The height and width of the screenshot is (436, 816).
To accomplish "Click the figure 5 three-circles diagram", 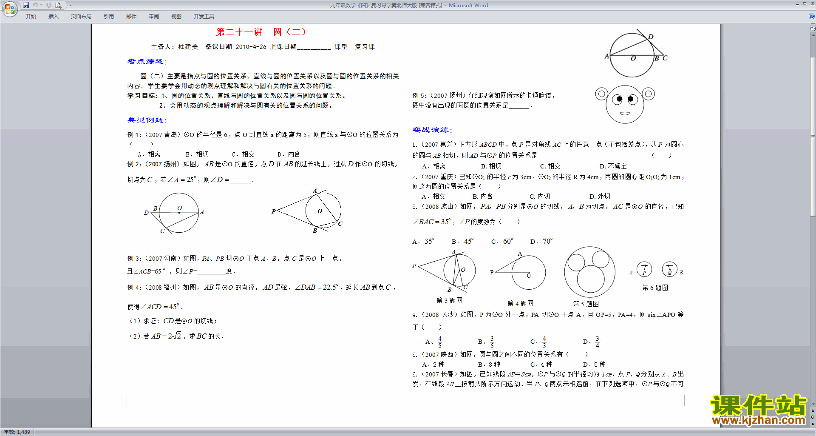I will pyautogui.click(x=589, y=272).
